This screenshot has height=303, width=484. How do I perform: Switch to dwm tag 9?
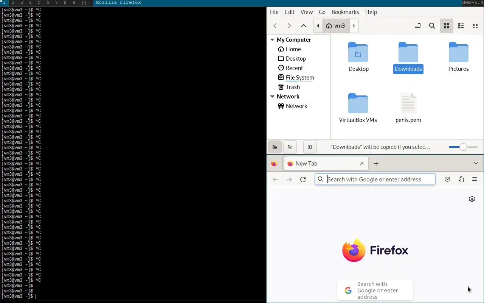[74, 3]
